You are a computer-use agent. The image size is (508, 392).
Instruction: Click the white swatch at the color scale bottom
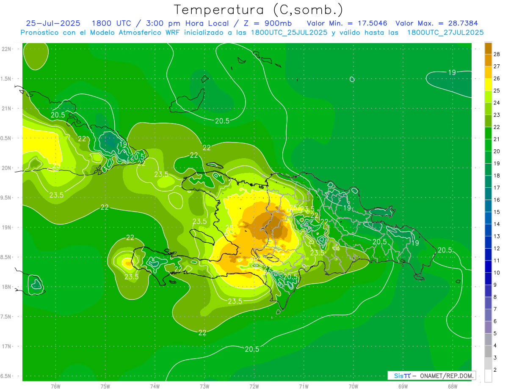pyautogui.click(x=488, y=376)
